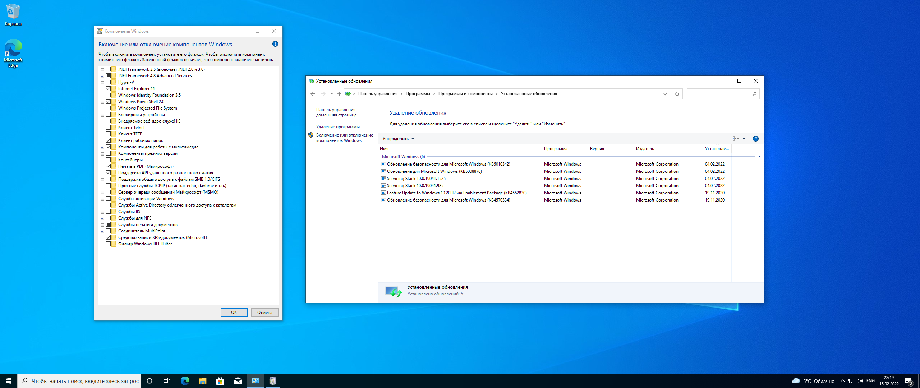Open the Упорядочить dropdown
Viewport: 920px width, 388px height.
coord(398,139)
